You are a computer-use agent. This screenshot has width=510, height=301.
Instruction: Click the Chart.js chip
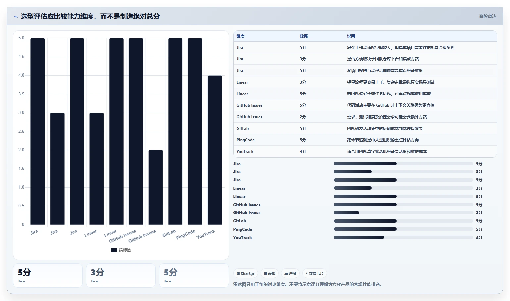click(x=246, y=273)
